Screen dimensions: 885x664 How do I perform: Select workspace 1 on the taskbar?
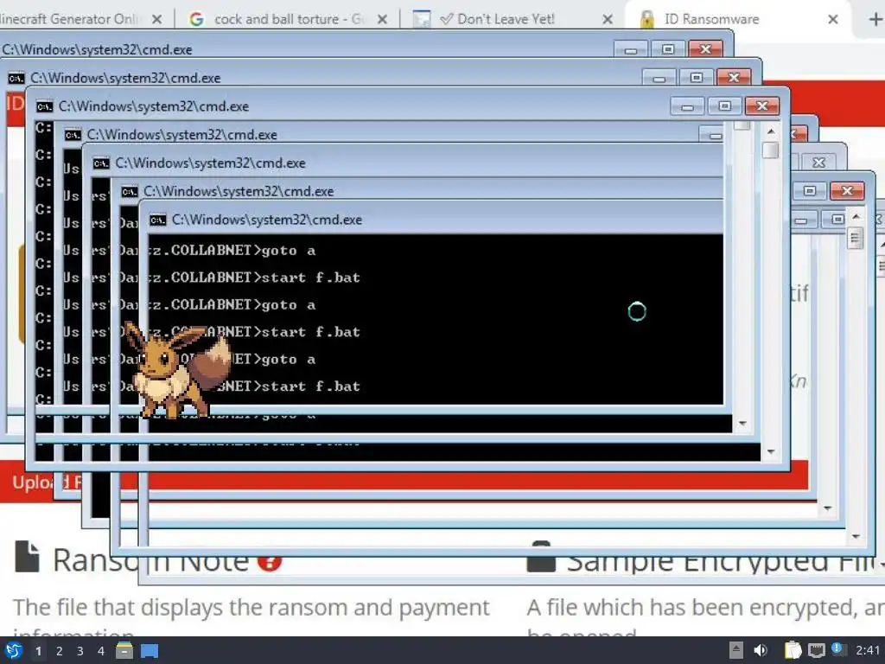point(38,651)
